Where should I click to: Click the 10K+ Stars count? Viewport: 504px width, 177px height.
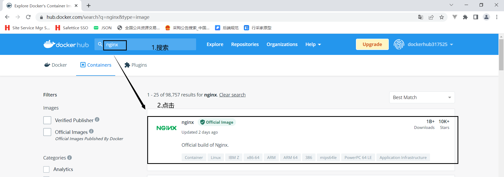click(x=444, y=124)
